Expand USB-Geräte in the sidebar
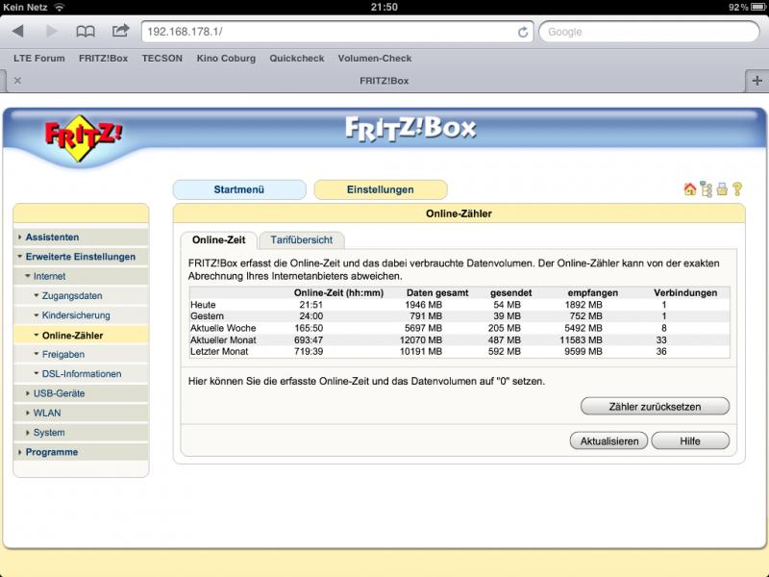Screen dimensions: 769x577 (x=81, y=393)
